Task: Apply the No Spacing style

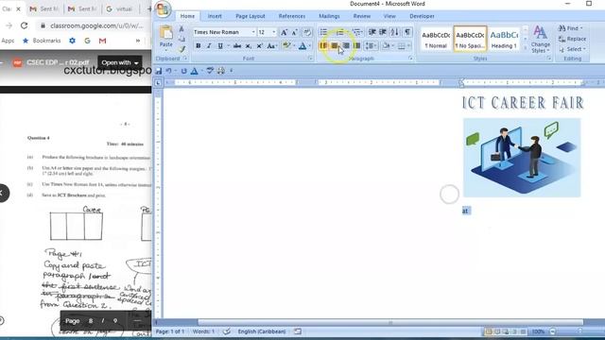Action: click(x=470, y=39)
